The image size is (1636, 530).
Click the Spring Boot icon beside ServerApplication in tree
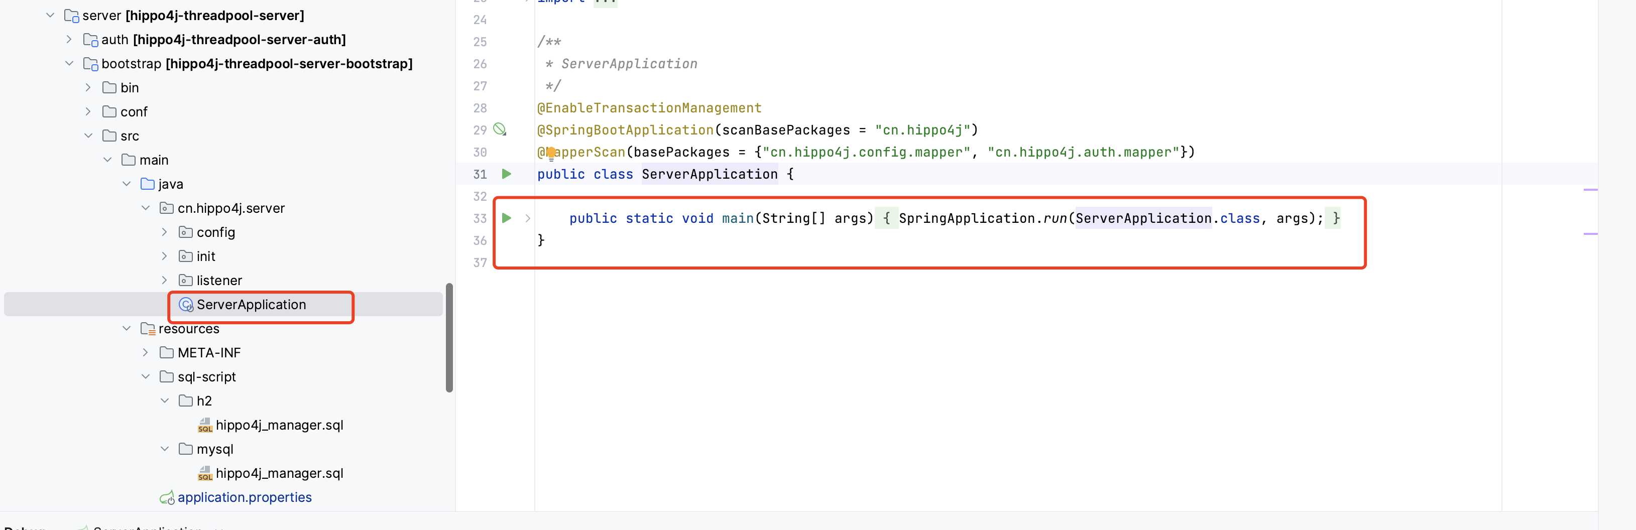(186, 305)
